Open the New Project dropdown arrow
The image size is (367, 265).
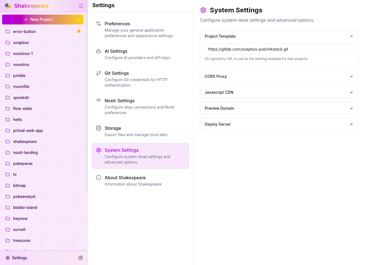(79, 20)
